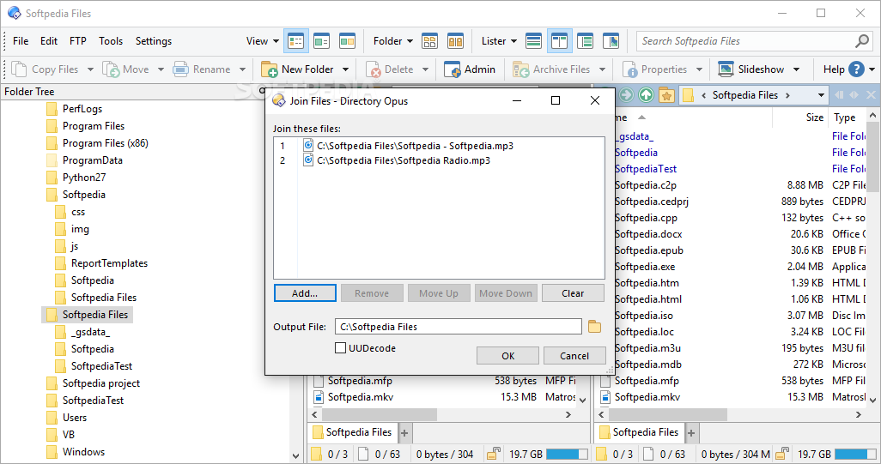Click the blue Help question mark icon

point(856,69)
